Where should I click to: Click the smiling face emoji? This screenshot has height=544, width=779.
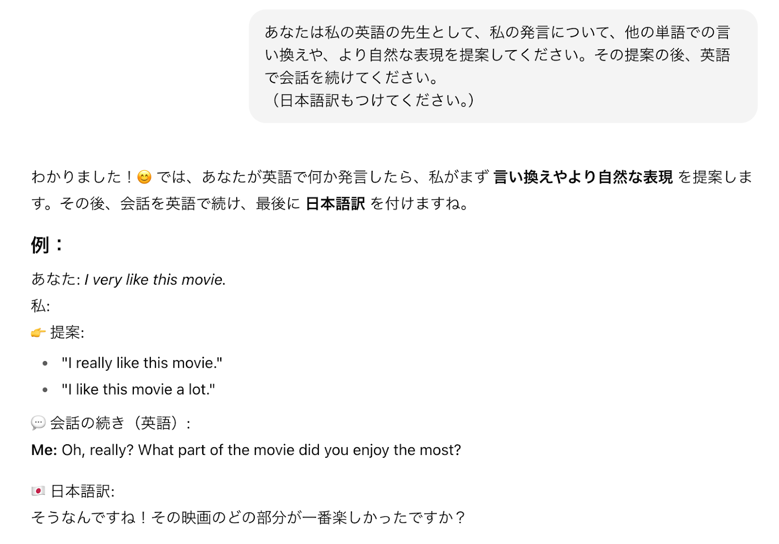tap(144, 177)
